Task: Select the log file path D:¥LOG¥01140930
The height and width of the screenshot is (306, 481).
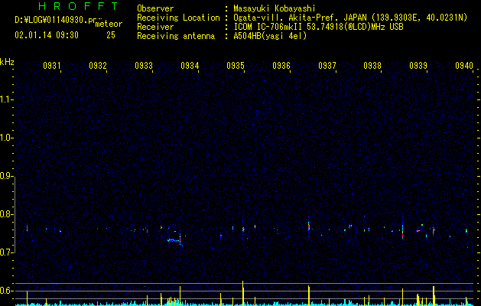Action: click(54, 20)
